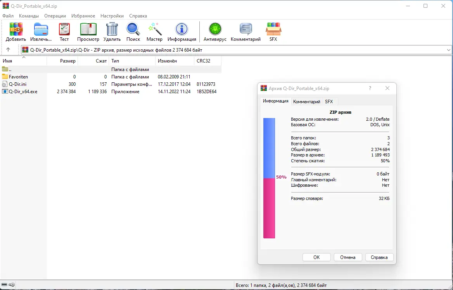
Task: Click the date 14.11.2022 11:24
Action: click(174, 91)
